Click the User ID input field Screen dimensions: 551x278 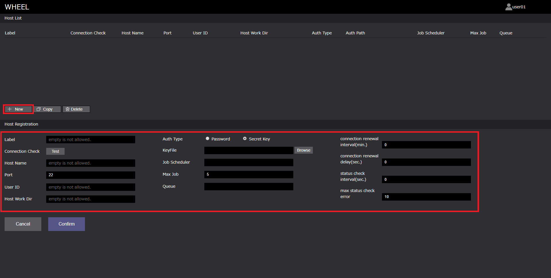(90, 187)
